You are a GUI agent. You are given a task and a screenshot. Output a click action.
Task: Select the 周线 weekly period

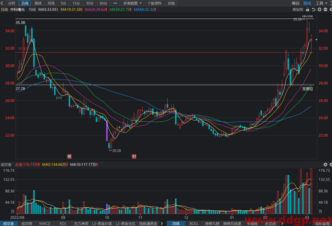coord(38,3)
